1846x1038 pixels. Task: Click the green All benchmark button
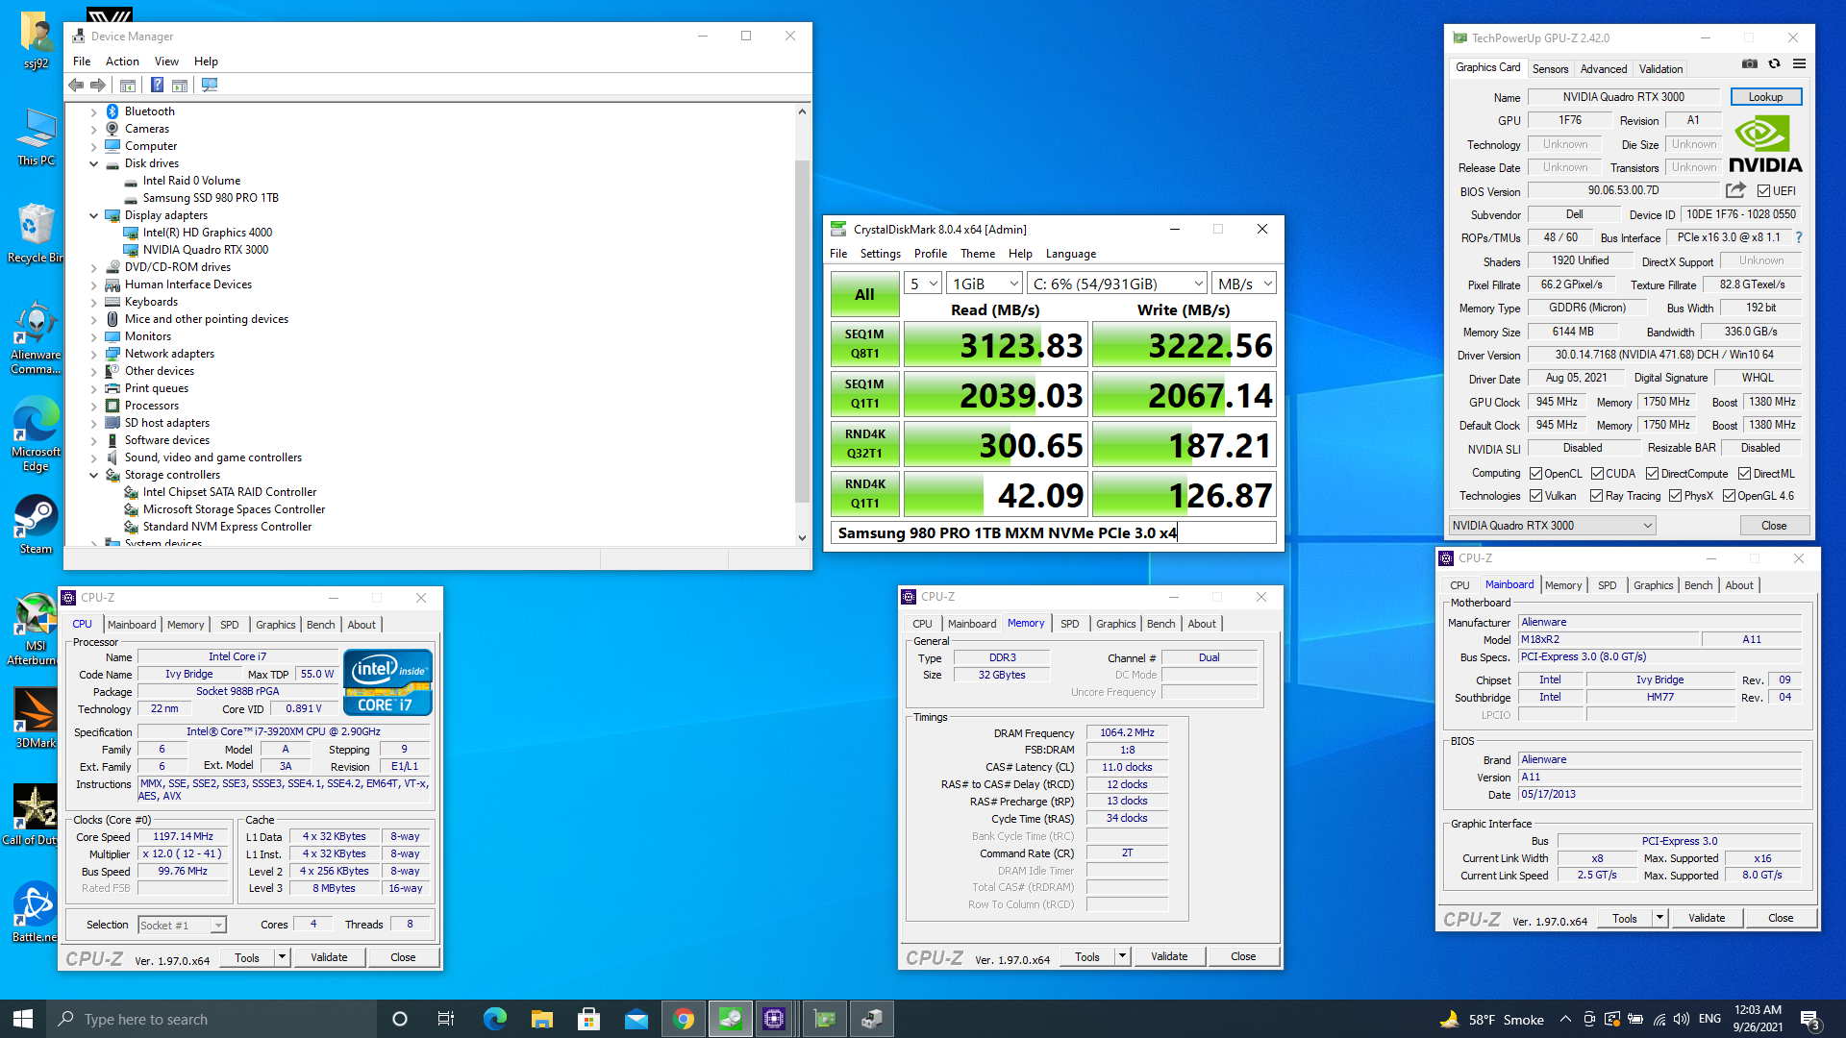click(x=864, y=294)
